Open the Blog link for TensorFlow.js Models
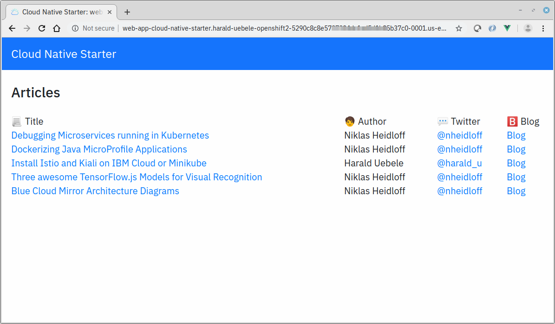This screenshot has height=324, width=555. click(516, 177)
